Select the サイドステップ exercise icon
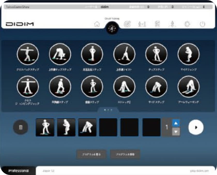The height and width of the screenshot is (175, 217). click(x=156, y=87)
